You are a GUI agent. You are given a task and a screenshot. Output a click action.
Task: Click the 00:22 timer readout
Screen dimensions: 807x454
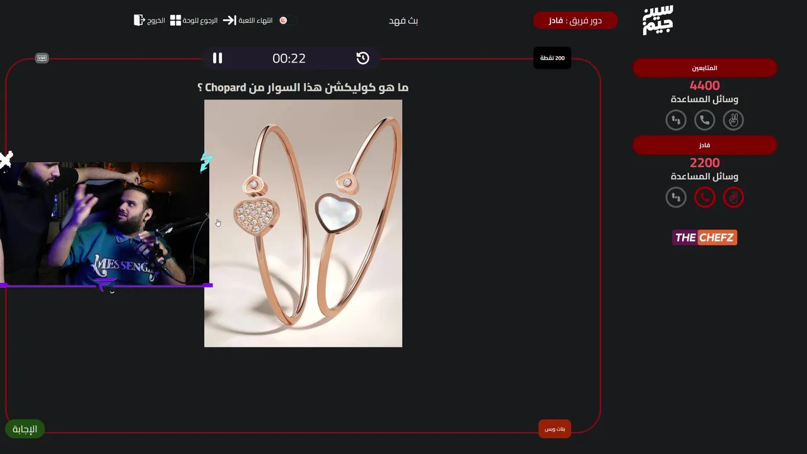(289, 58)
